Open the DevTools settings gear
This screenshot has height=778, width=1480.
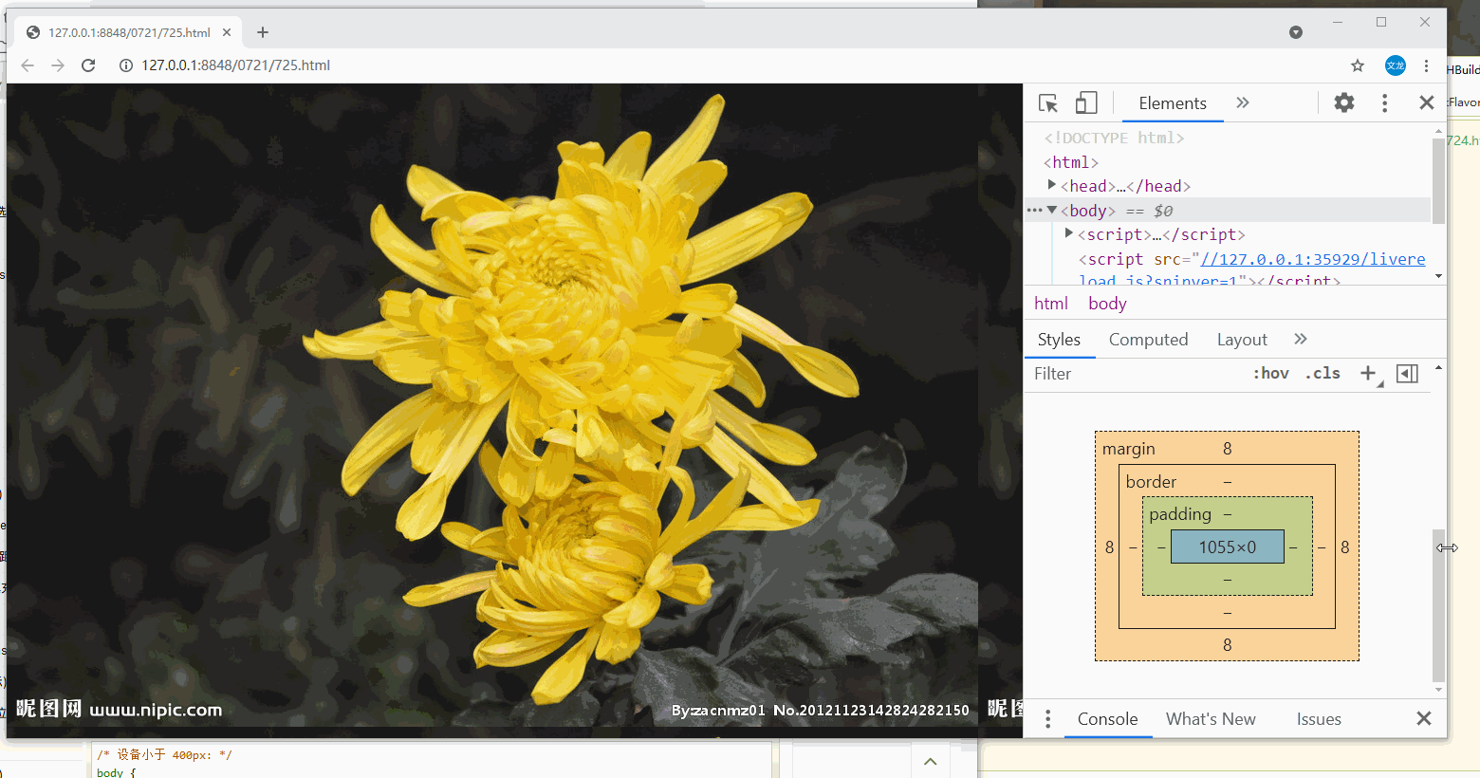click(x=1344, y=102)
